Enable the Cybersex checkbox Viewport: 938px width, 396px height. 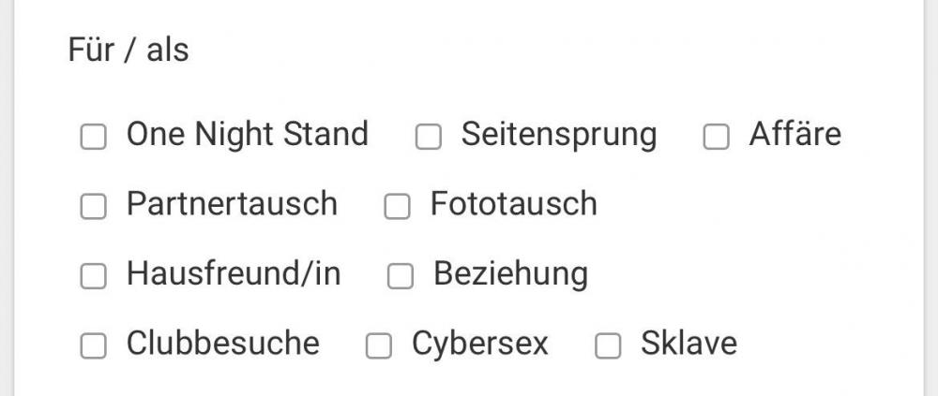pyautogui.click(x=378, y=346)
